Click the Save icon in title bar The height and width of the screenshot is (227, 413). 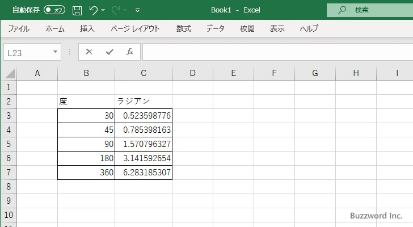(x=77, y=10)
